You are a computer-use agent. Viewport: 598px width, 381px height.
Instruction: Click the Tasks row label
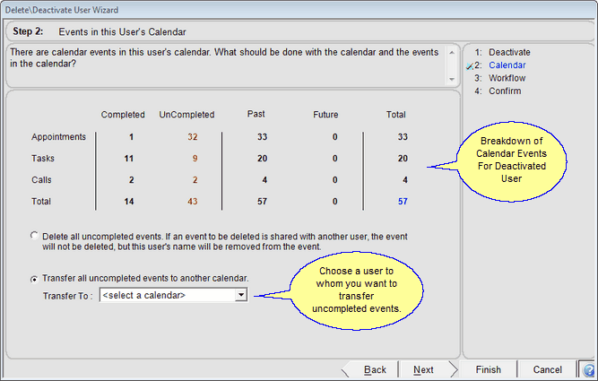tap(43, 159)
